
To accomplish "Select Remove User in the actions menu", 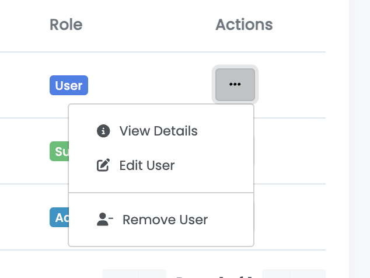I will click(165, 220).
